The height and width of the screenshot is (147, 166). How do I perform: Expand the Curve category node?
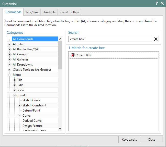(19, 116)
